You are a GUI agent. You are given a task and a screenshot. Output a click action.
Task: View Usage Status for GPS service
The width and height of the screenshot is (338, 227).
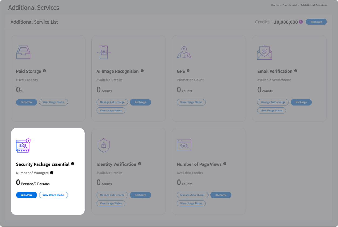click(x=191, y=102)
